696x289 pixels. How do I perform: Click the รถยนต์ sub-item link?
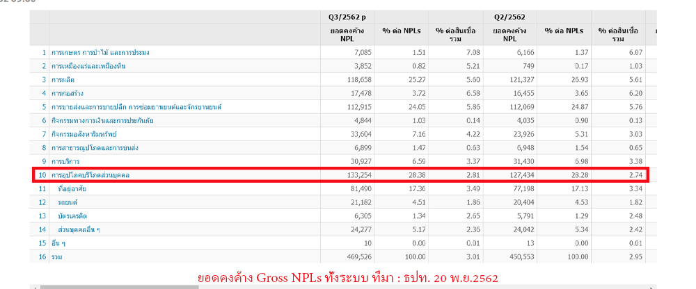(69, 202)
